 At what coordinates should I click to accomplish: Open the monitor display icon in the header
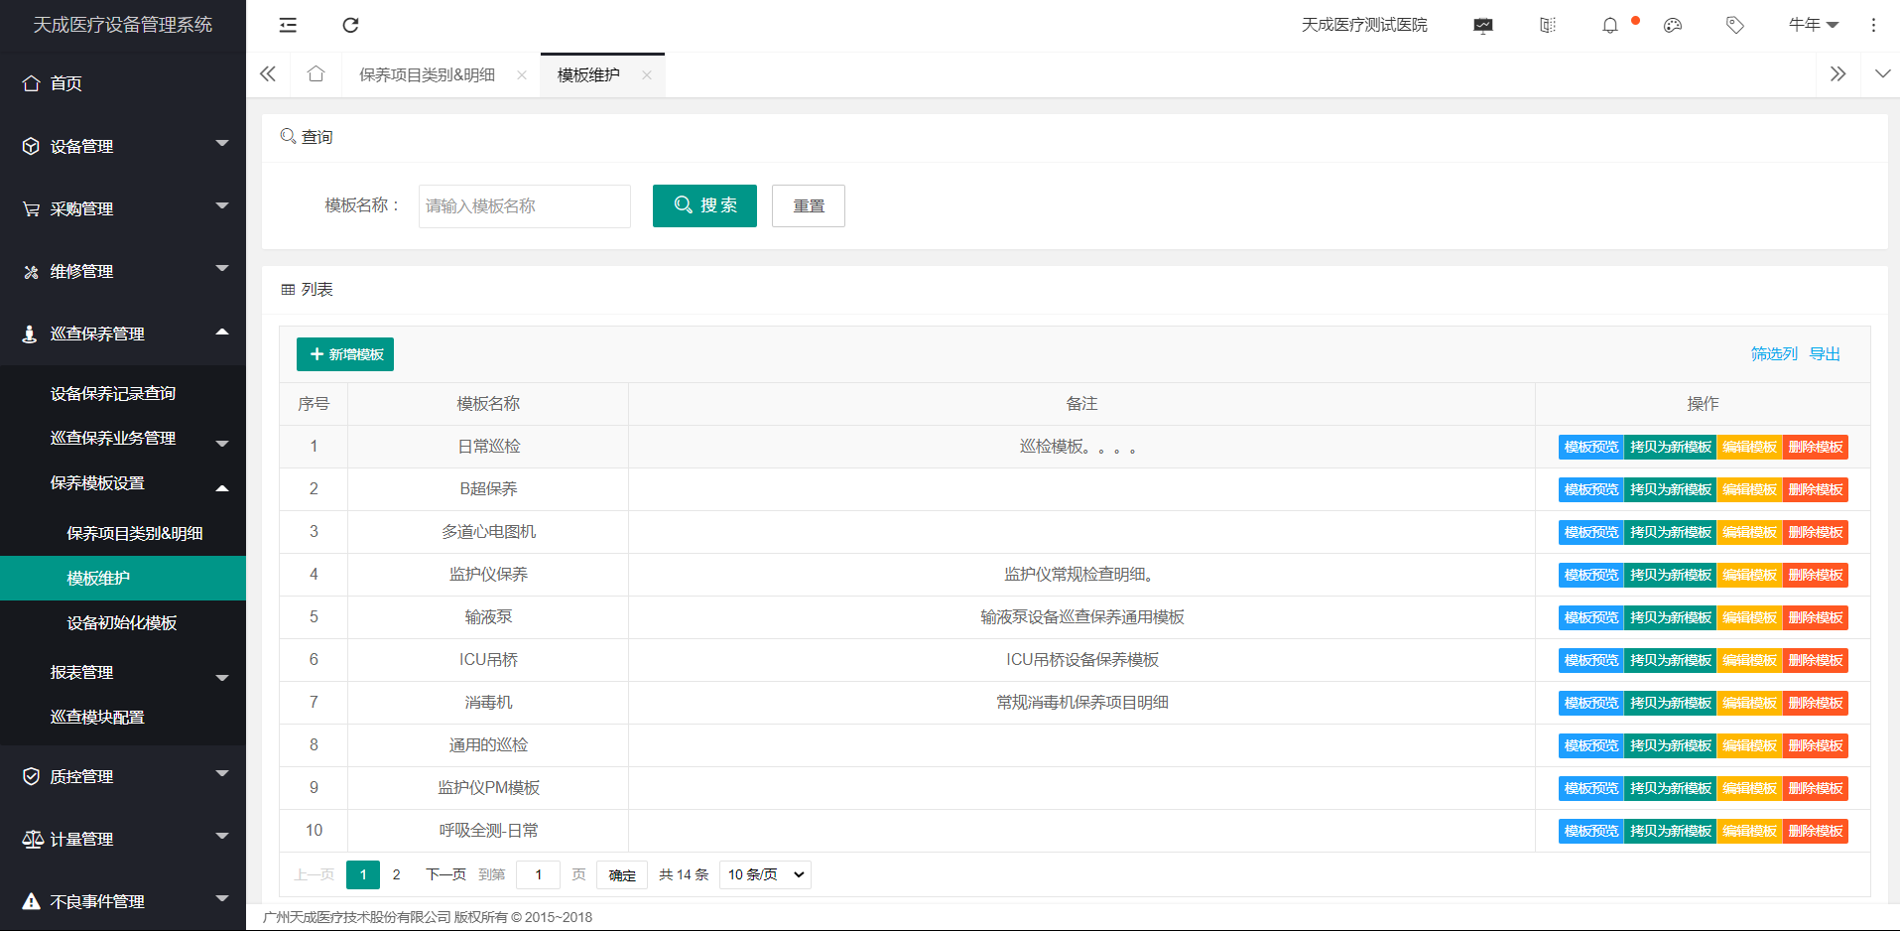click(1483, 25)
